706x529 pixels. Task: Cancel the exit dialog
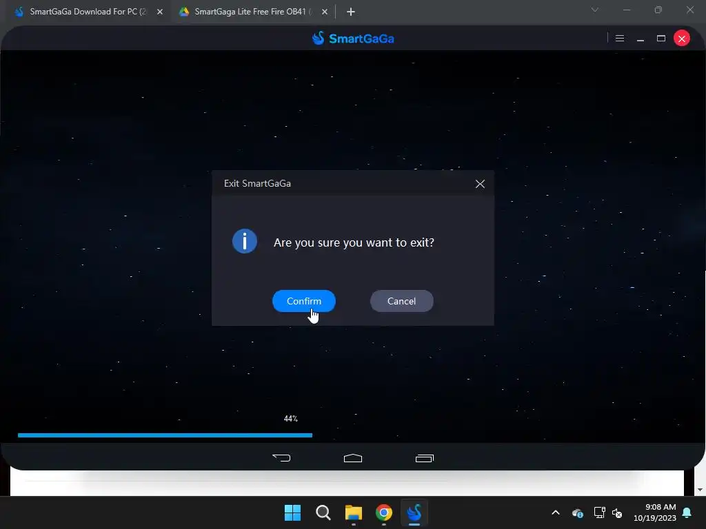(402, 301)
